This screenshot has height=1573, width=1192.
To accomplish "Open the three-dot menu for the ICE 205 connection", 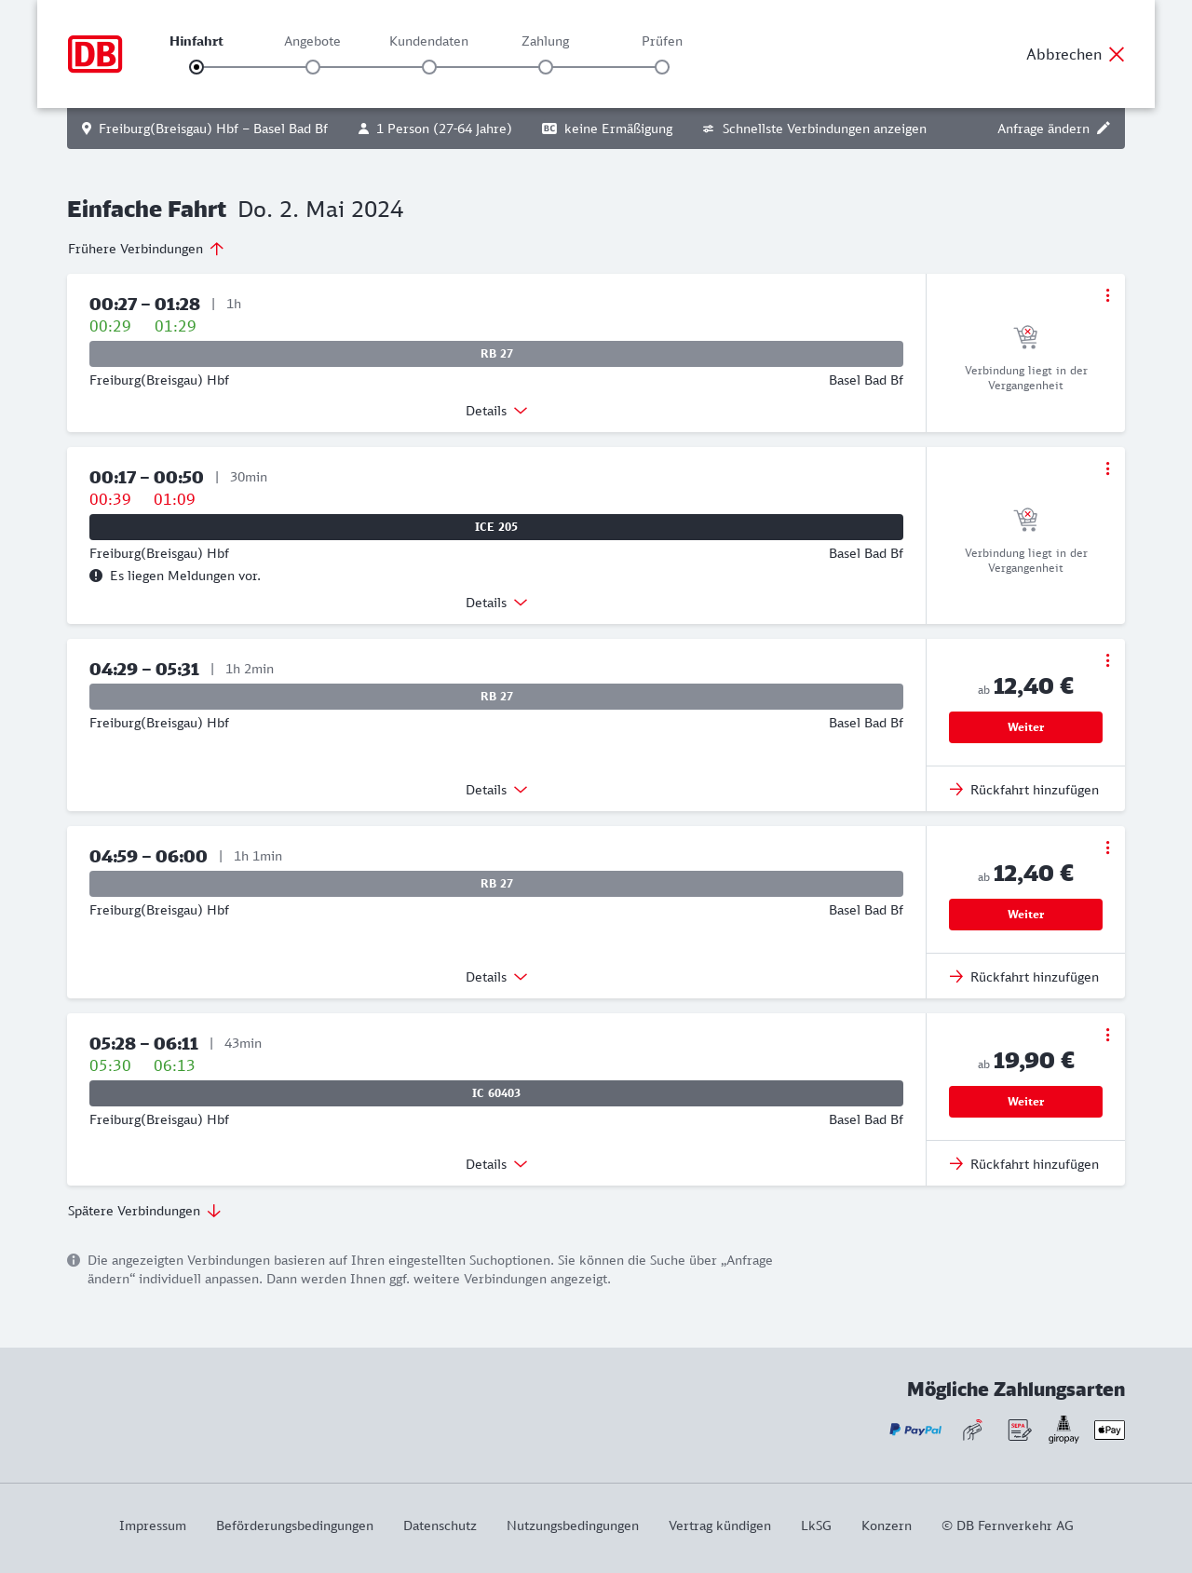I will pos(1107,468).
